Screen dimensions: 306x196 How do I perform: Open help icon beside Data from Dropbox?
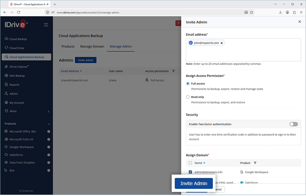[49, 162]
